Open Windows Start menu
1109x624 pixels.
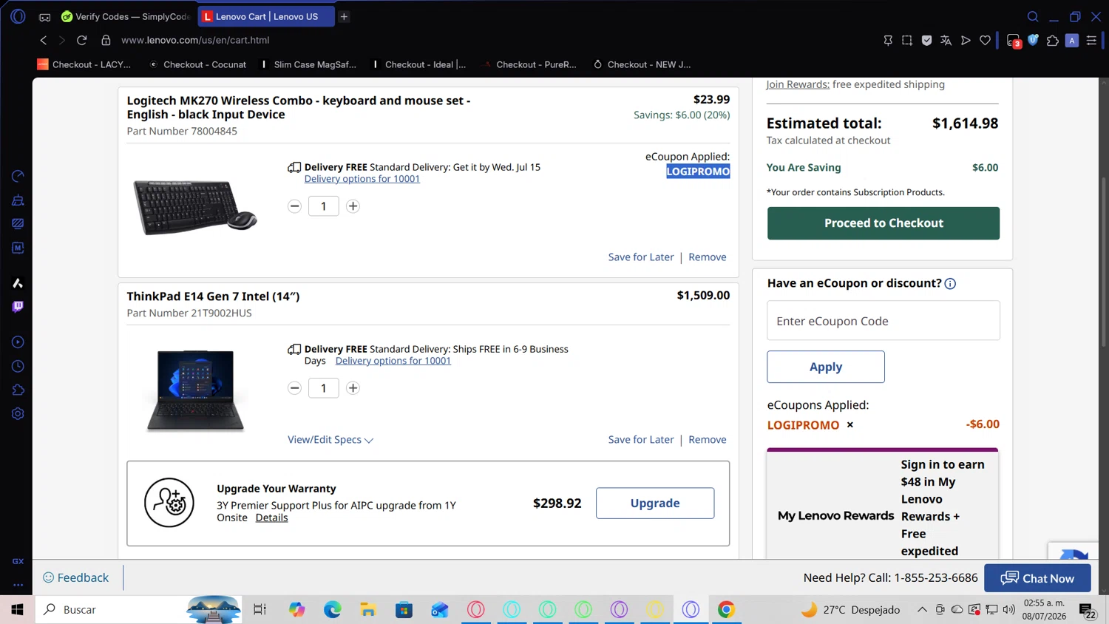17,609
